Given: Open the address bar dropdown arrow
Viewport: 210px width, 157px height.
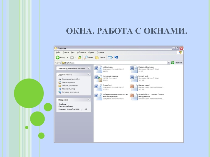Looking at the screenshot, I should tap(169, 63).
